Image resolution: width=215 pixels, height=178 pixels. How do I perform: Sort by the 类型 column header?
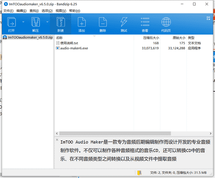[191, 38]
